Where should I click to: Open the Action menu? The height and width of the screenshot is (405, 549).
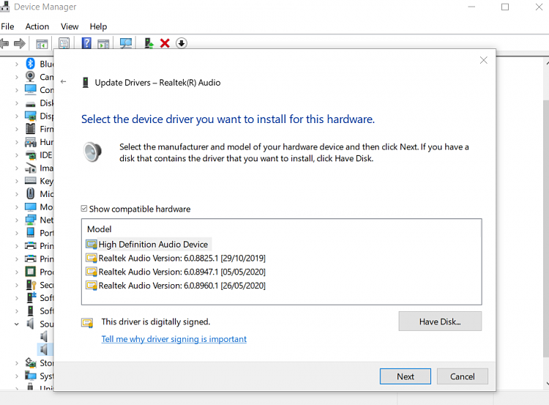click(37, 26)
